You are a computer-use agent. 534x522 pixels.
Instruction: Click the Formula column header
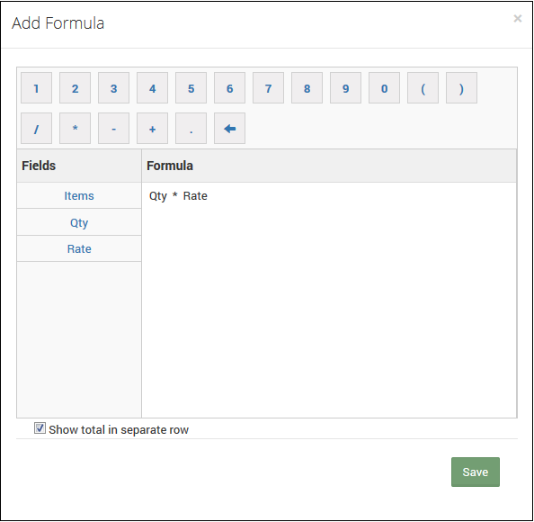click(x=329, y=166)
